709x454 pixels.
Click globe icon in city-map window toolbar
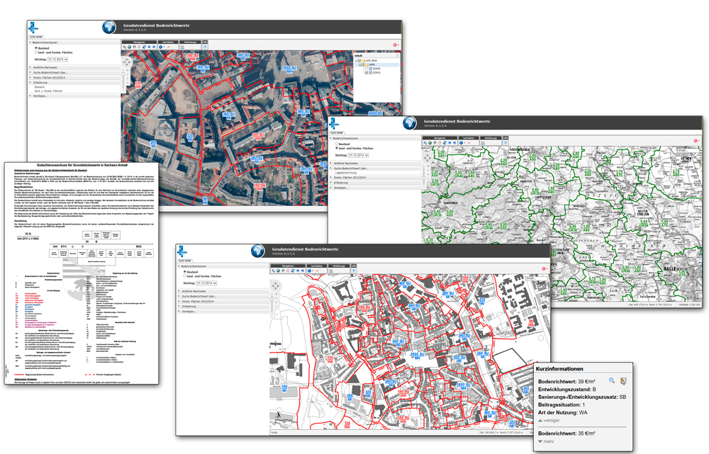278,271
